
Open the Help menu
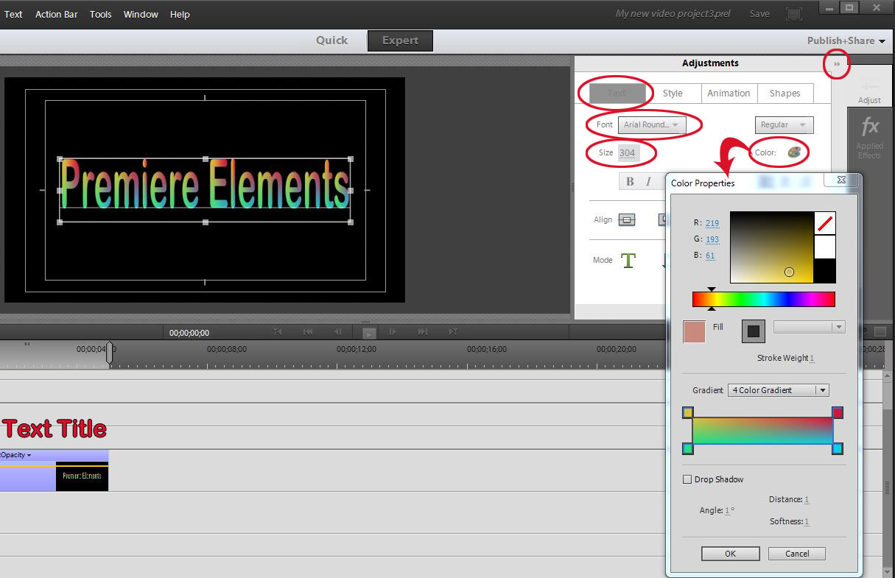click(180, 14)
